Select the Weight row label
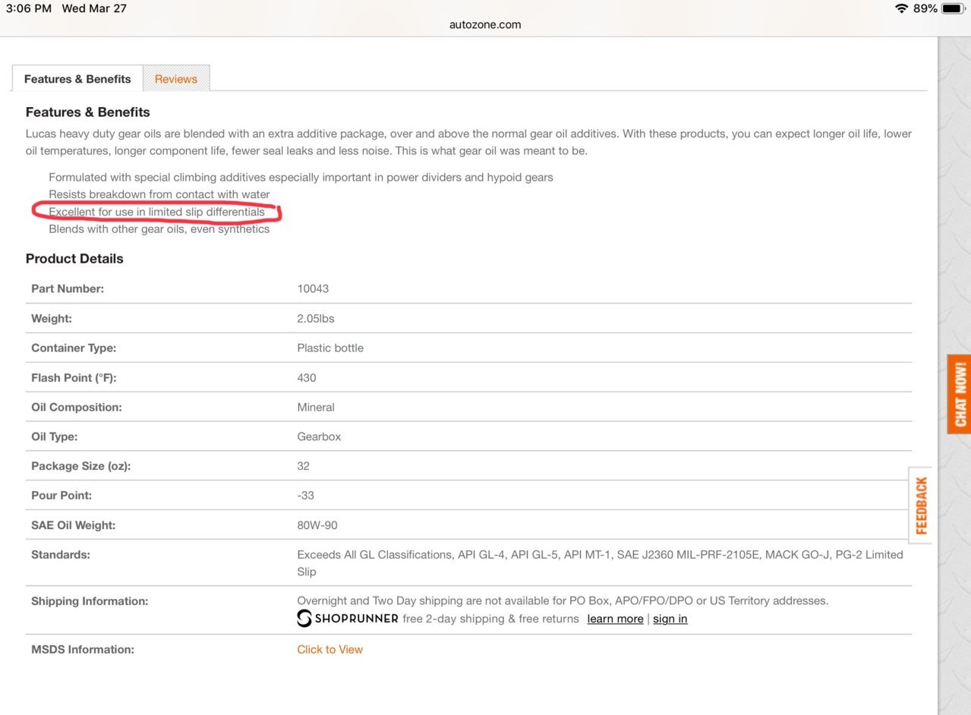 pos(52,319)
